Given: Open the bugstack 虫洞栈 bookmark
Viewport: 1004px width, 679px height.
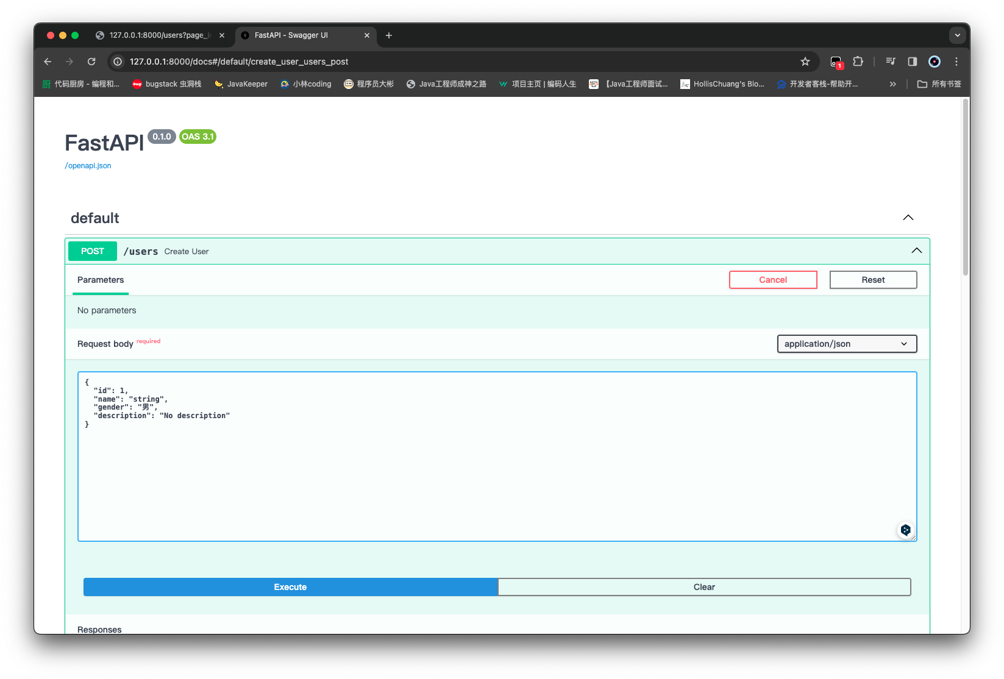Looking at the screenshot, I should [x=167, y=84].
